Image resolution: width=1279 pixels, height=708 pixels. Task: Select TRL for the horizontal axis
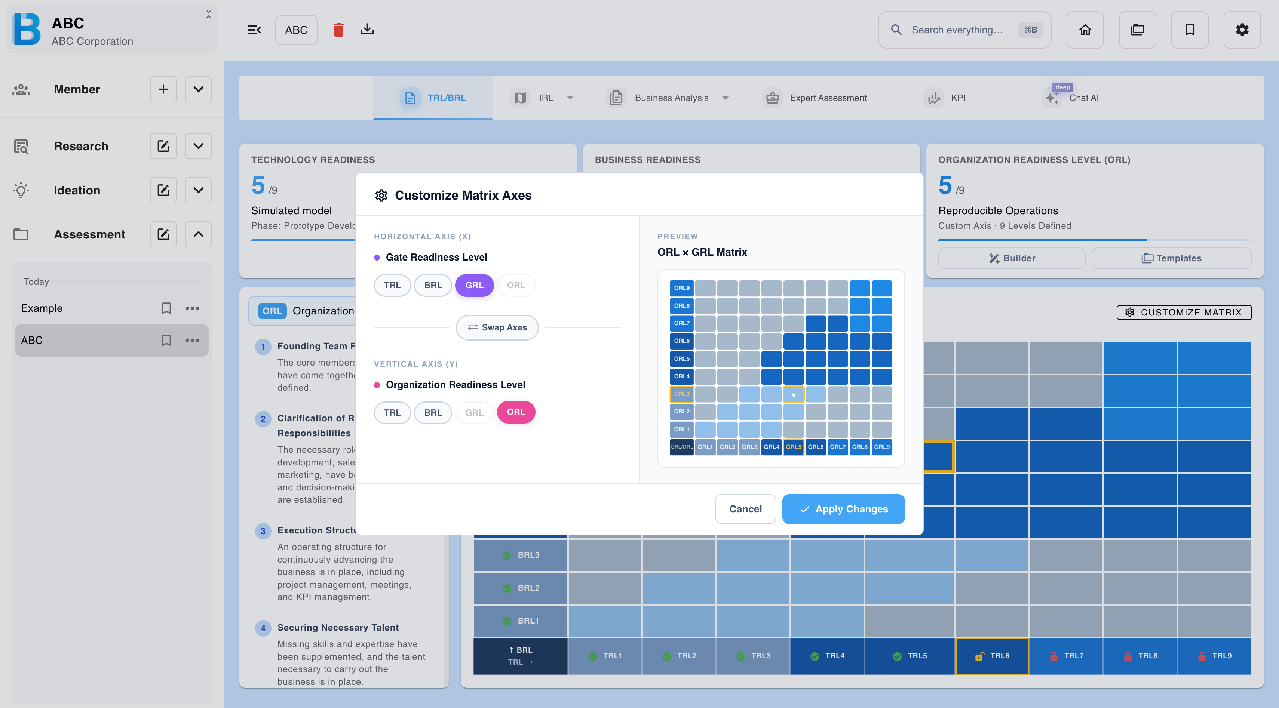(392, 285)
